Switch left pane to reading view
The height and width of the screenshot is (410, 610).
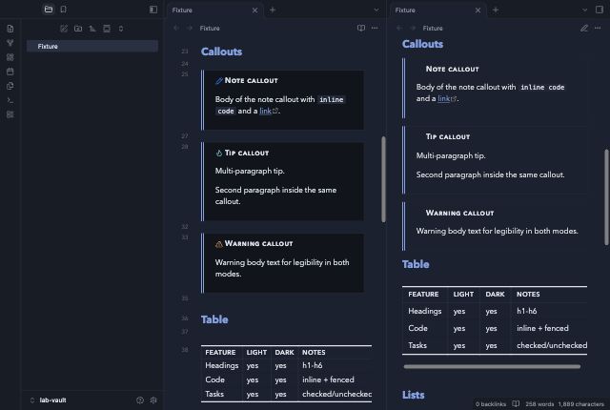(x=361, y=28)
